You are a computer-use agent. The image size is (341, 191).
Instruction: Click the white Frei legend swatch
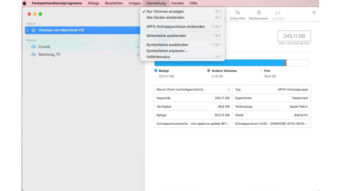(x=261, y=71)
